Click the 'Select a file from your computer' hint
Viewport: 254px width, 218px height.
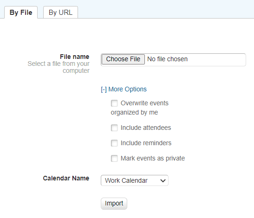point(59,67)
